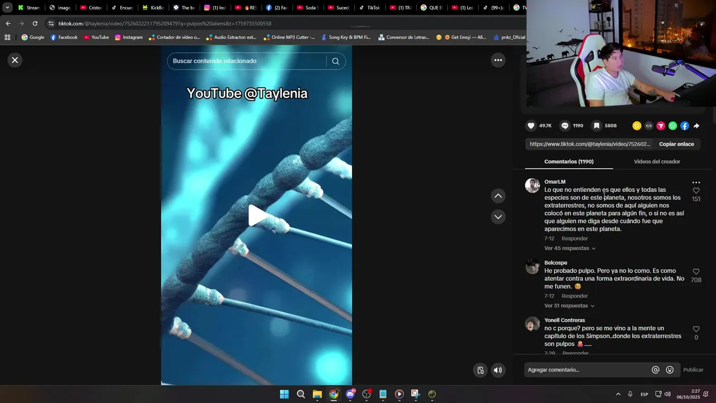This screenshot has height=403, width=716.
Task: Click the browser address bar URL
Action: click(x=165, y=24)
